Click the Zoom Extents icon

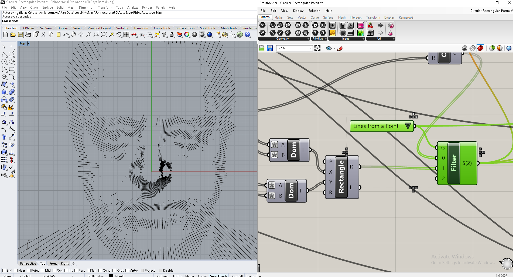click(x=104, y=34)
